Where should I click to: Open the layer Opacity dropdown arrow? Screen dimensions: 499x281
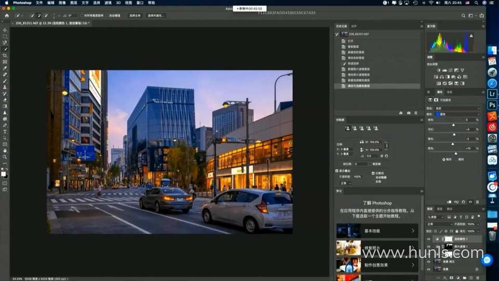478,224
